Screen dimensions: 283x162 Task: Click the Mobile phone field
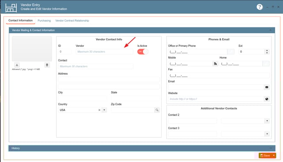190,64
